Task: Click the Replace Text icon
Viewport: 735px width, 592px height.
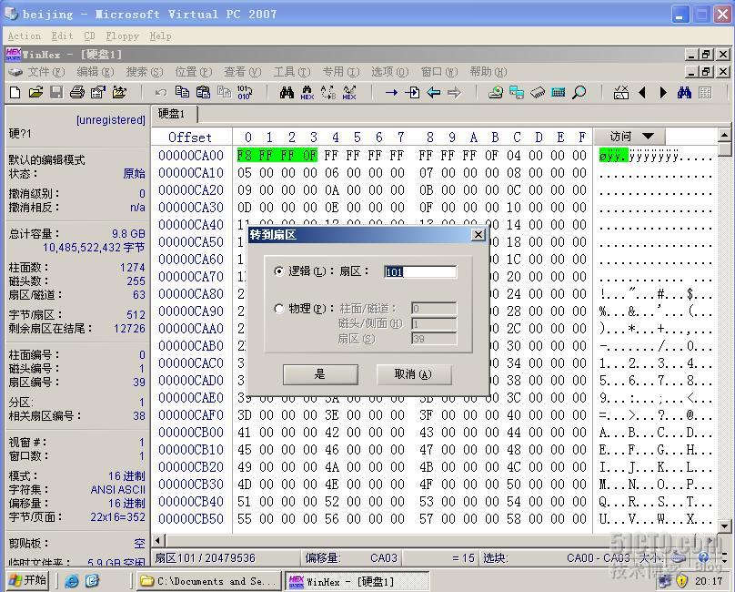Action: pyautogui.click(x=328, y=93)
